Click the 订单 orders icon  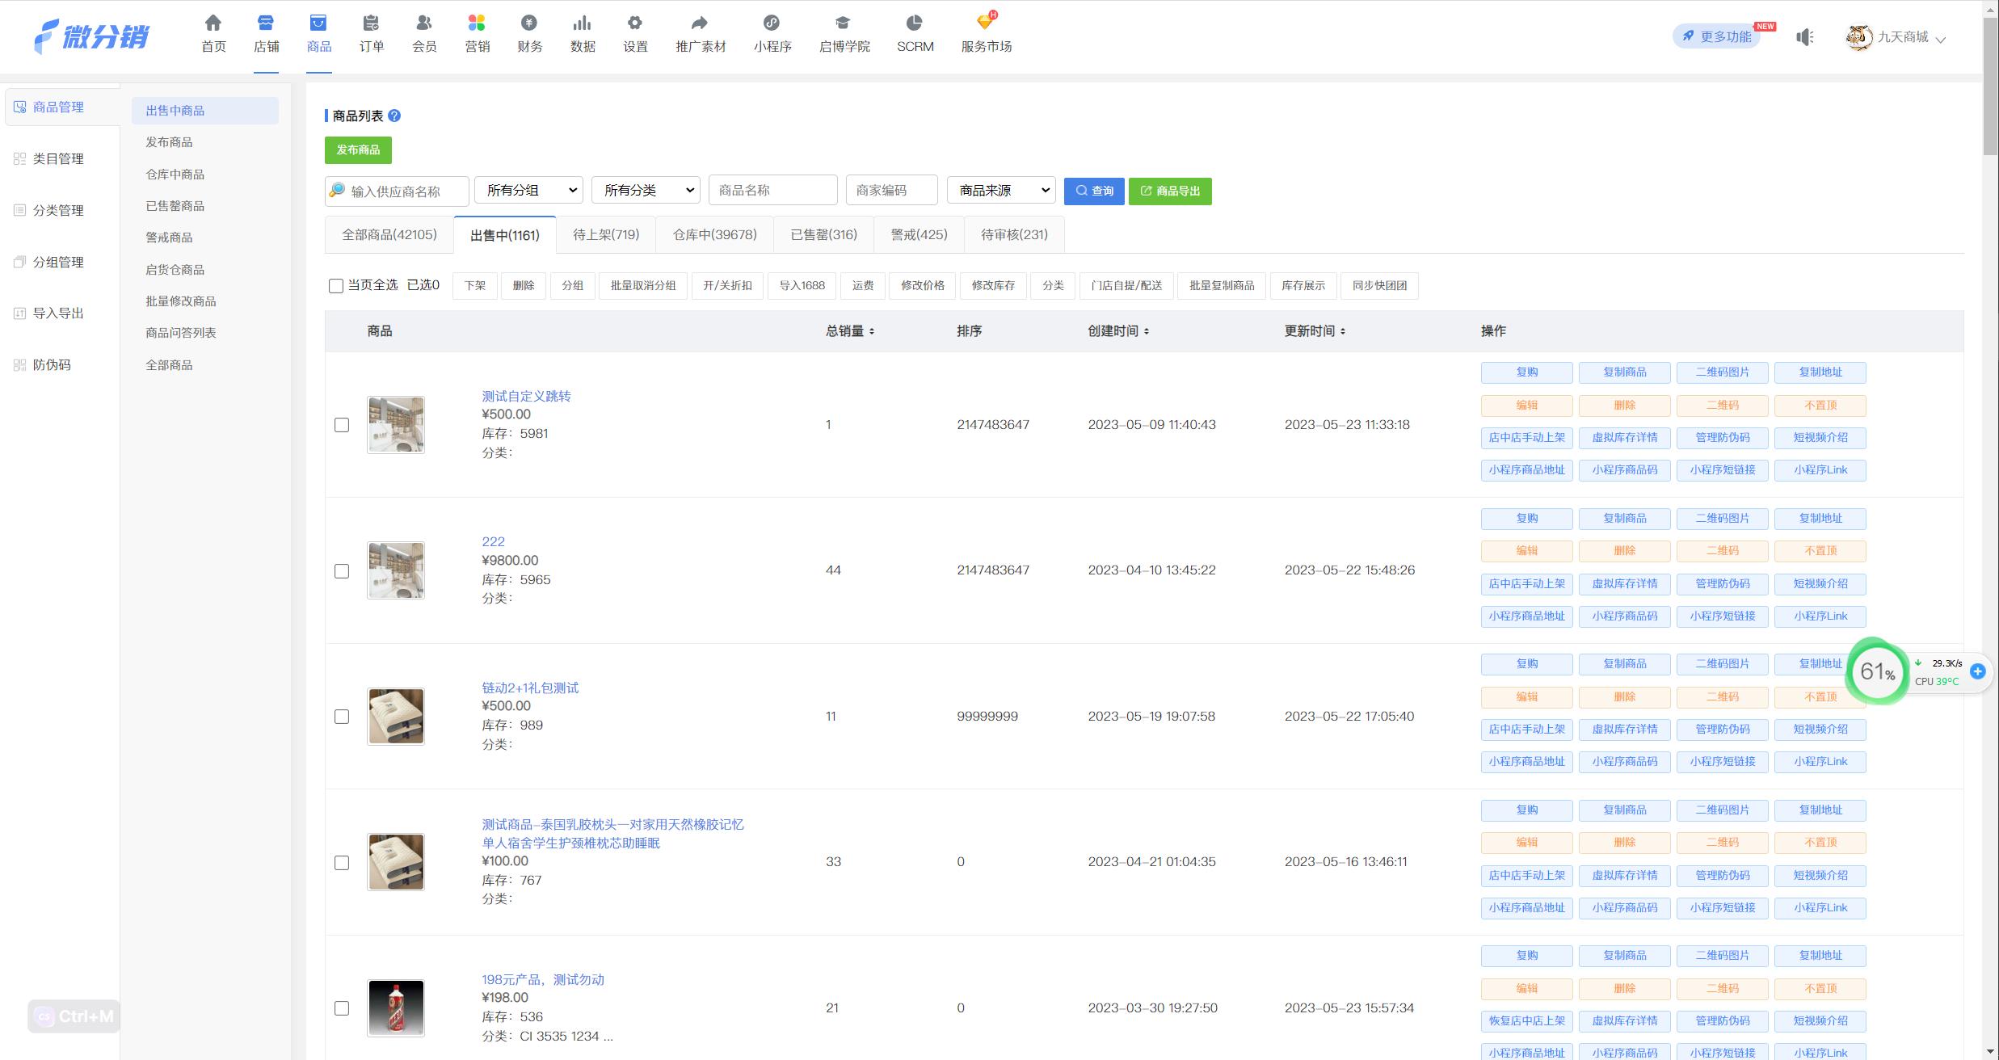coord(371,23)
